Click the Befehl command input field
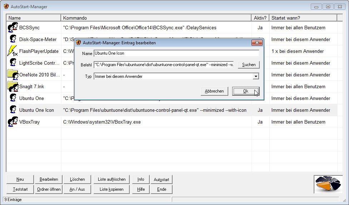The image size is (349, 205). (x=164, y=65)
